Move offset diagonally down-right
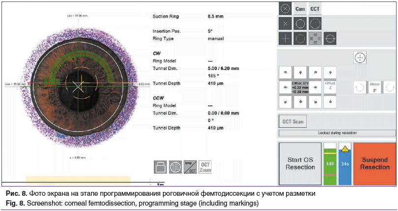The height and width of the screenshot is (211, 398). click(315, 102)
